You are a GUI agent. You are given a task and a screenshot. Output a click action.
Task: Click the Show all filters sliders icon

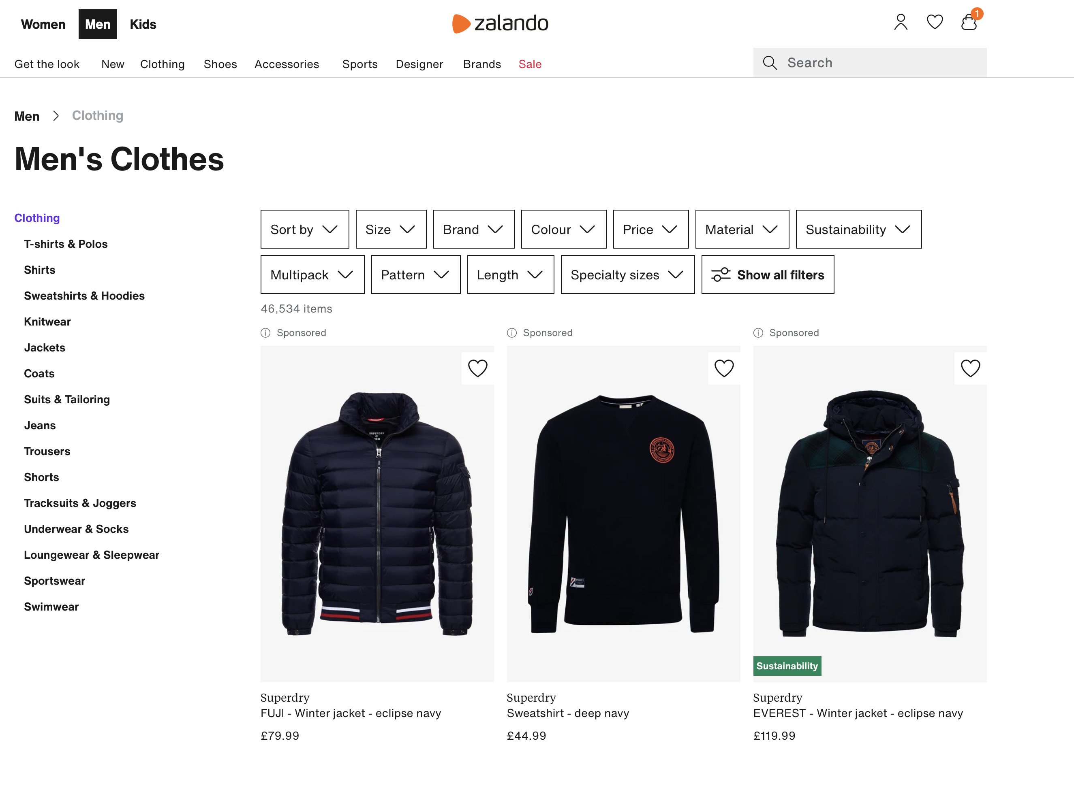click(721, 275)
